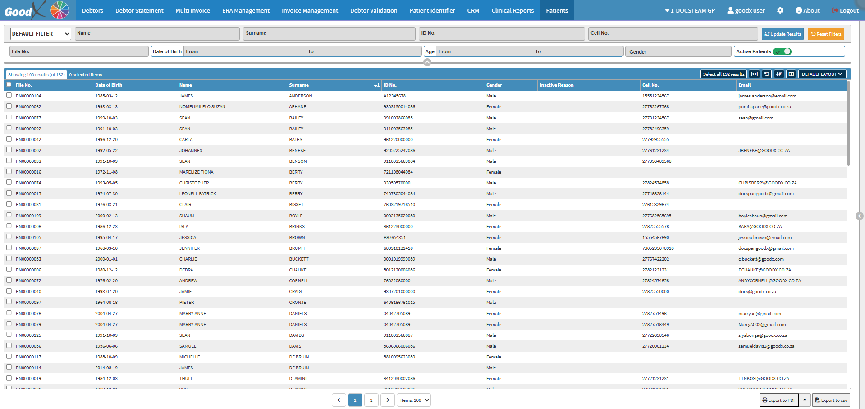Collapse the filter panel with up arrow
The height and width of the screenshot is (409, 865).
pyautogui.click(x=427, y=62)
